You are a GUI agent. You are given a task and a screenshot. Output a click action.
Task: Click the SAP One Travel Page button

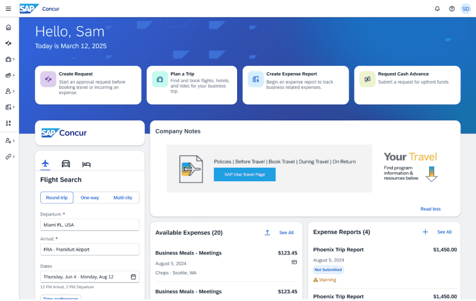(244, 174)
